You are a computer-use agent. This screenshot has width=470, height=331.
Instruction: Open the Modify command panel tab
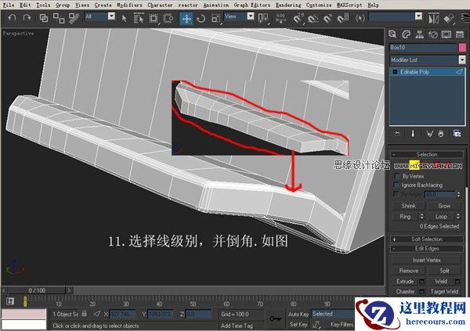coord(406,34)
